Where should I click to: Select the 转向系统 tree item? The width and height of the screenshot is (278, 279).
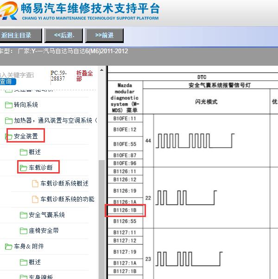pos(26,105)
